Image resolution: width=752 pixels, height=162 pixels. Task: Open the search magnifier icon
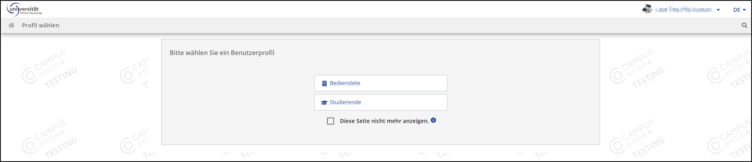click(x=744, y=25)
